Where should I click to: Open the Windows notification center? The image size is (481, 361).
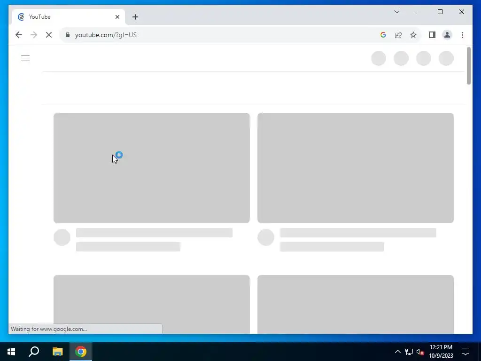465,352
